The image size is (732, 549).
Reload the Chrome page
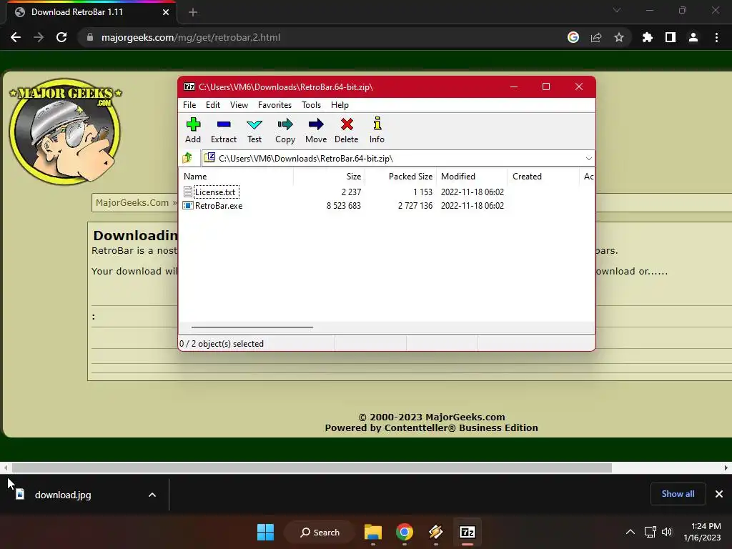pyautogui.click(x=61, y=37)
